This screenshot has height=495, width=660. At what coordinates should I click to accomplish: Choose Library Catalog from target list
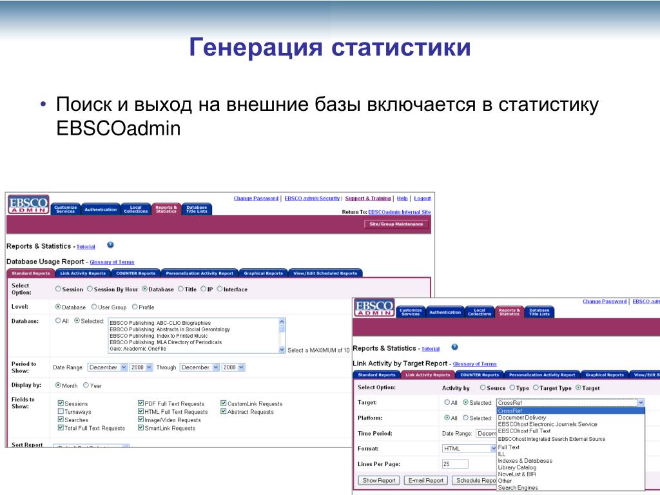pos(518,467)
